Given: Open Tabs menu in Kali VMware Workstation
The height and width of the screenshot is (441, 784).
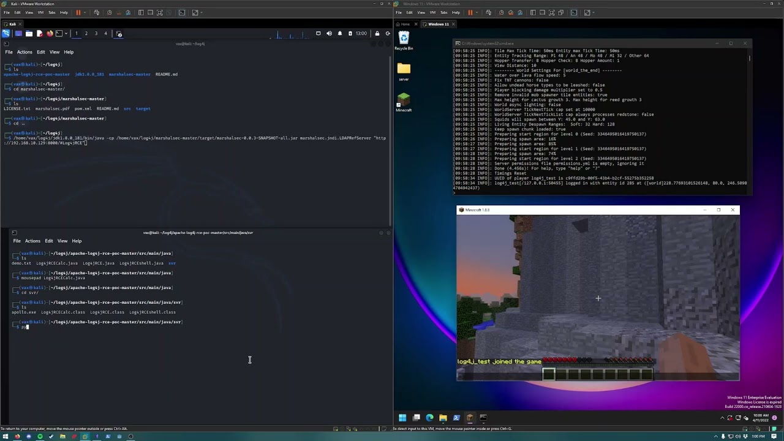Looking at the screenshot, I should tap(52, 12).
